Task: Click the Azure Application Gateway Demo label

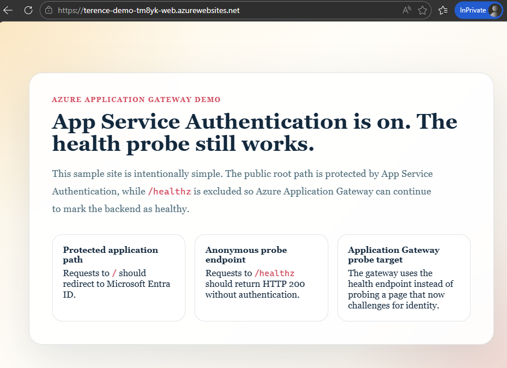Action: point(136,100)
